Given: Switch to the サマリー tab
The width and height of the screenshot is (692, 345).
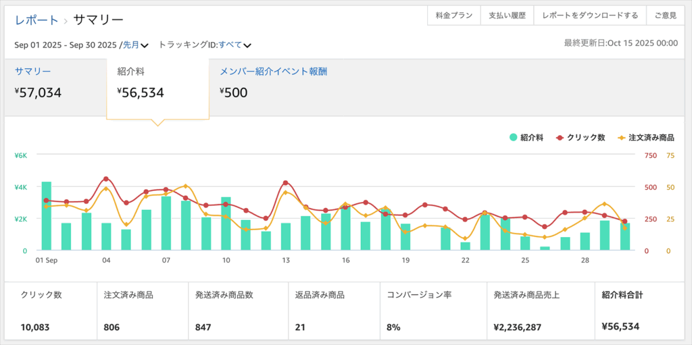Looking at the screenshot, I should [32, 71].
